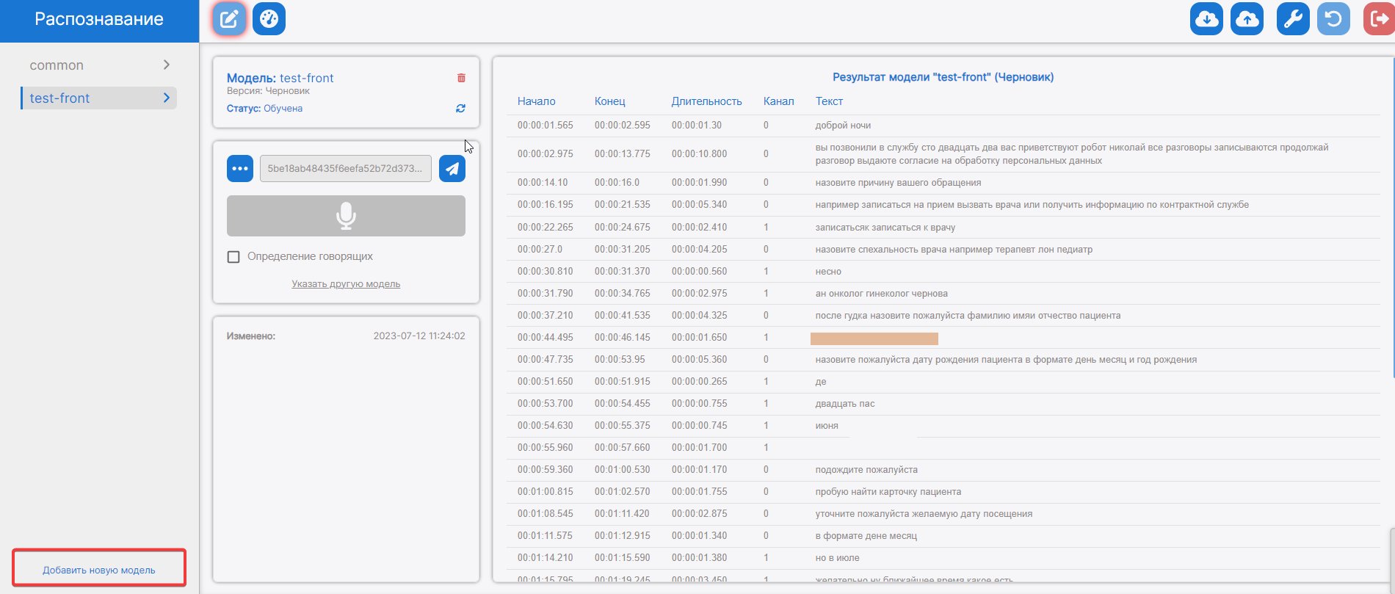Screen dimensions: 1395x594
Task: Click 'Добавить новую модель' link
Action: tap(99, 570)
